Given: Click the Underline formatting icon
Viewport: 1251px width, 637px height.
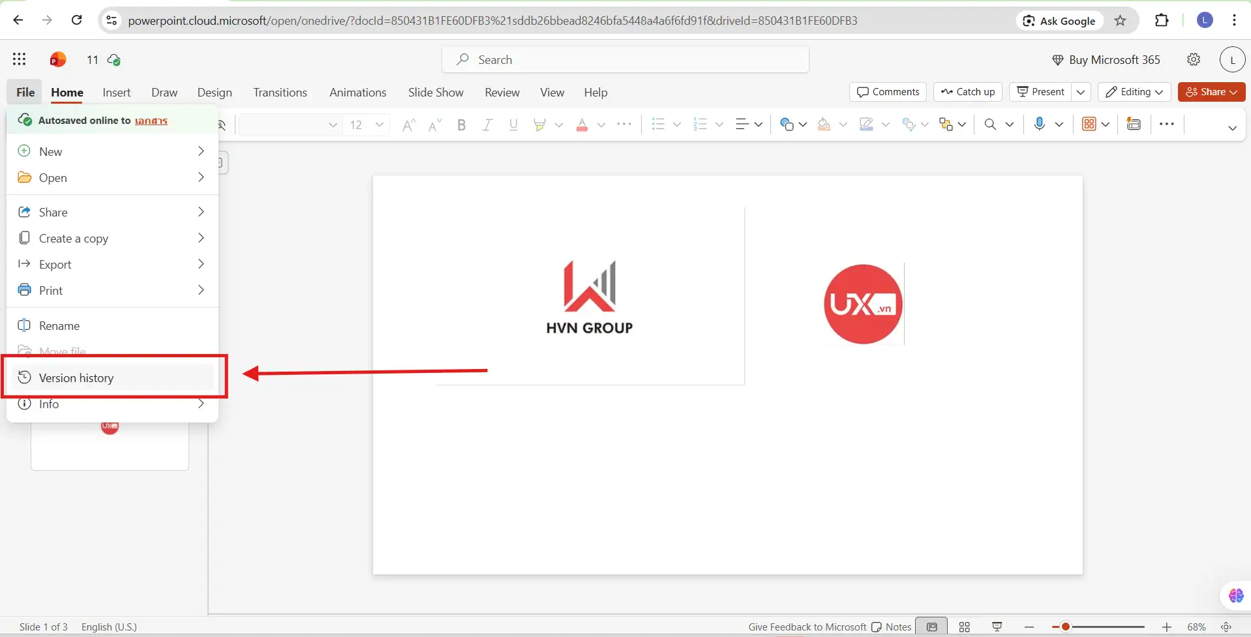Looking at the screenshot, I should (x=513, y=125).
